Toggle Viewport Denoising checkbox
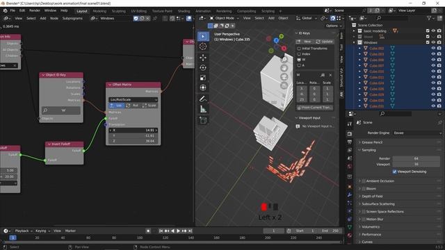 pyautogui.click(x=394, y=172)
